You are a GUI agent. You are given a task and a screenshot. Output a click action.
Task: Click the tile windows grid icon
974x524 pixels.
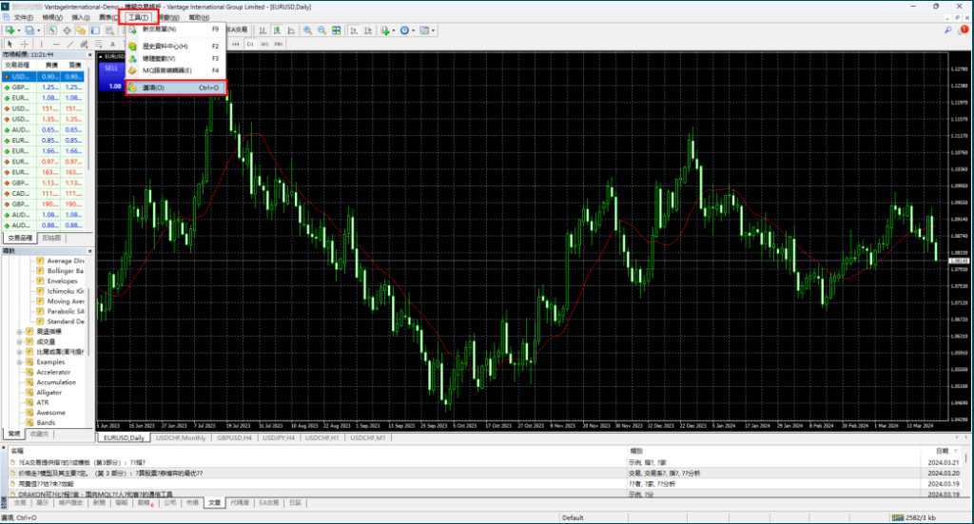[x=336, y=30]
